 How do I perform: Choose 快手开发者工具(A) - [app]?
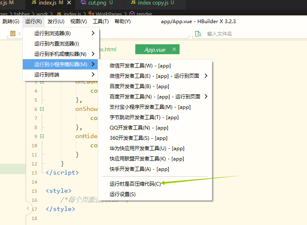(155, 169)
